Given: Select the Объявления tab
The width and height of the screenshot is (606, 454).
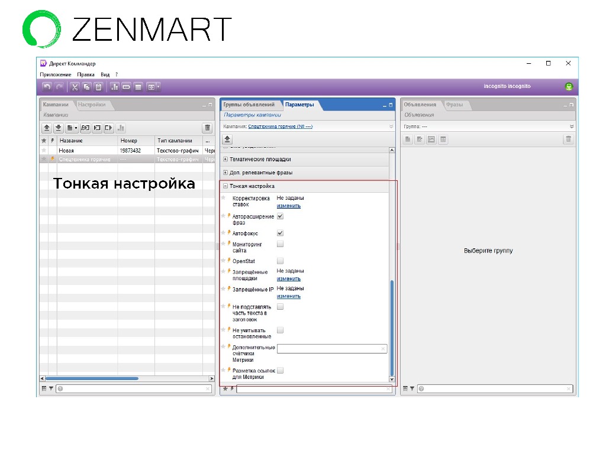Looking at the screenshot, I should pyautogui.click(x=420, y=104).
